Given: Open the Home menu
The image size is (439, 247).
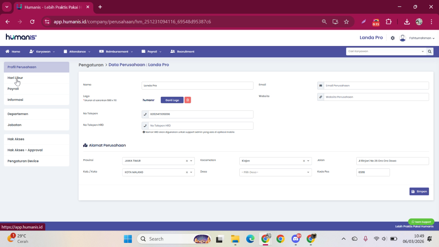Looking at the screenshot, I should click(13, 51).
